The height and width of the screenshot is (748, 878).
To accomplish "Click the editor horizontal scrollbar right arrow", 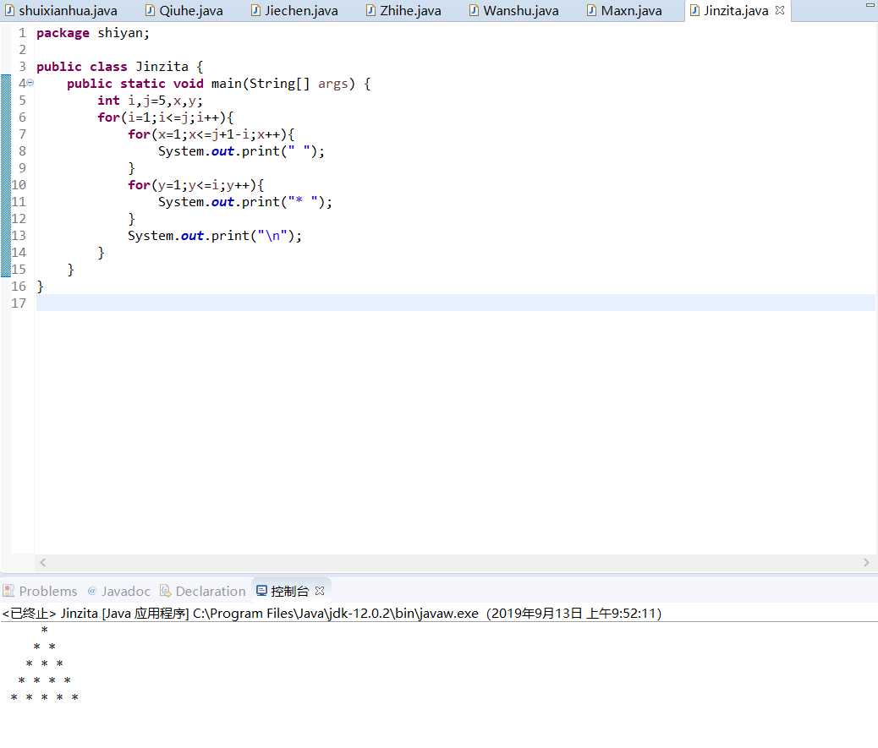I will [866, 562].
